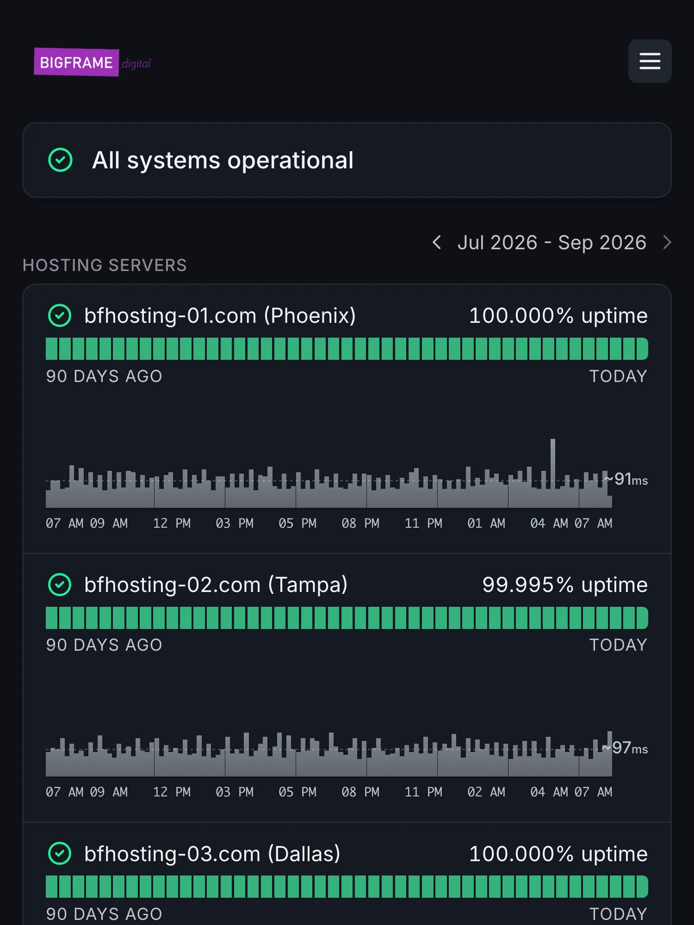The width and height of the screenshot is (694, 925).
Task: Click the 01 AM label on Phoenix chart
Action: point(486,523)
